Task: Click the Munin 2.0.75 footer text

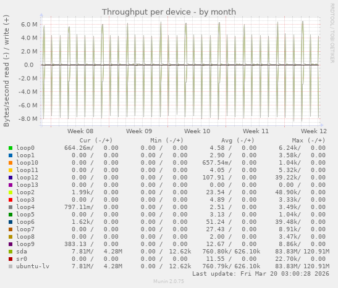Action: pyautogui.click(x=169, y=281)
